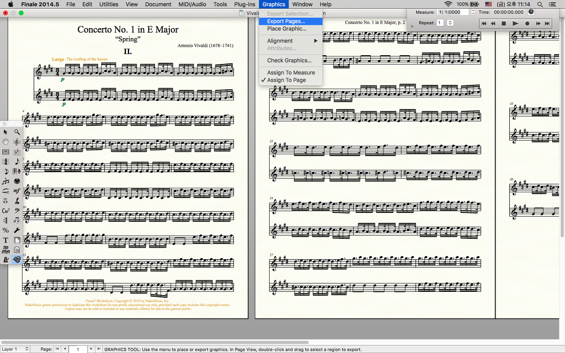Image resolution: width=565 pixels, height=353 pixels.
Task: Open the Plug-ins menu
Action: coord(244,4)
